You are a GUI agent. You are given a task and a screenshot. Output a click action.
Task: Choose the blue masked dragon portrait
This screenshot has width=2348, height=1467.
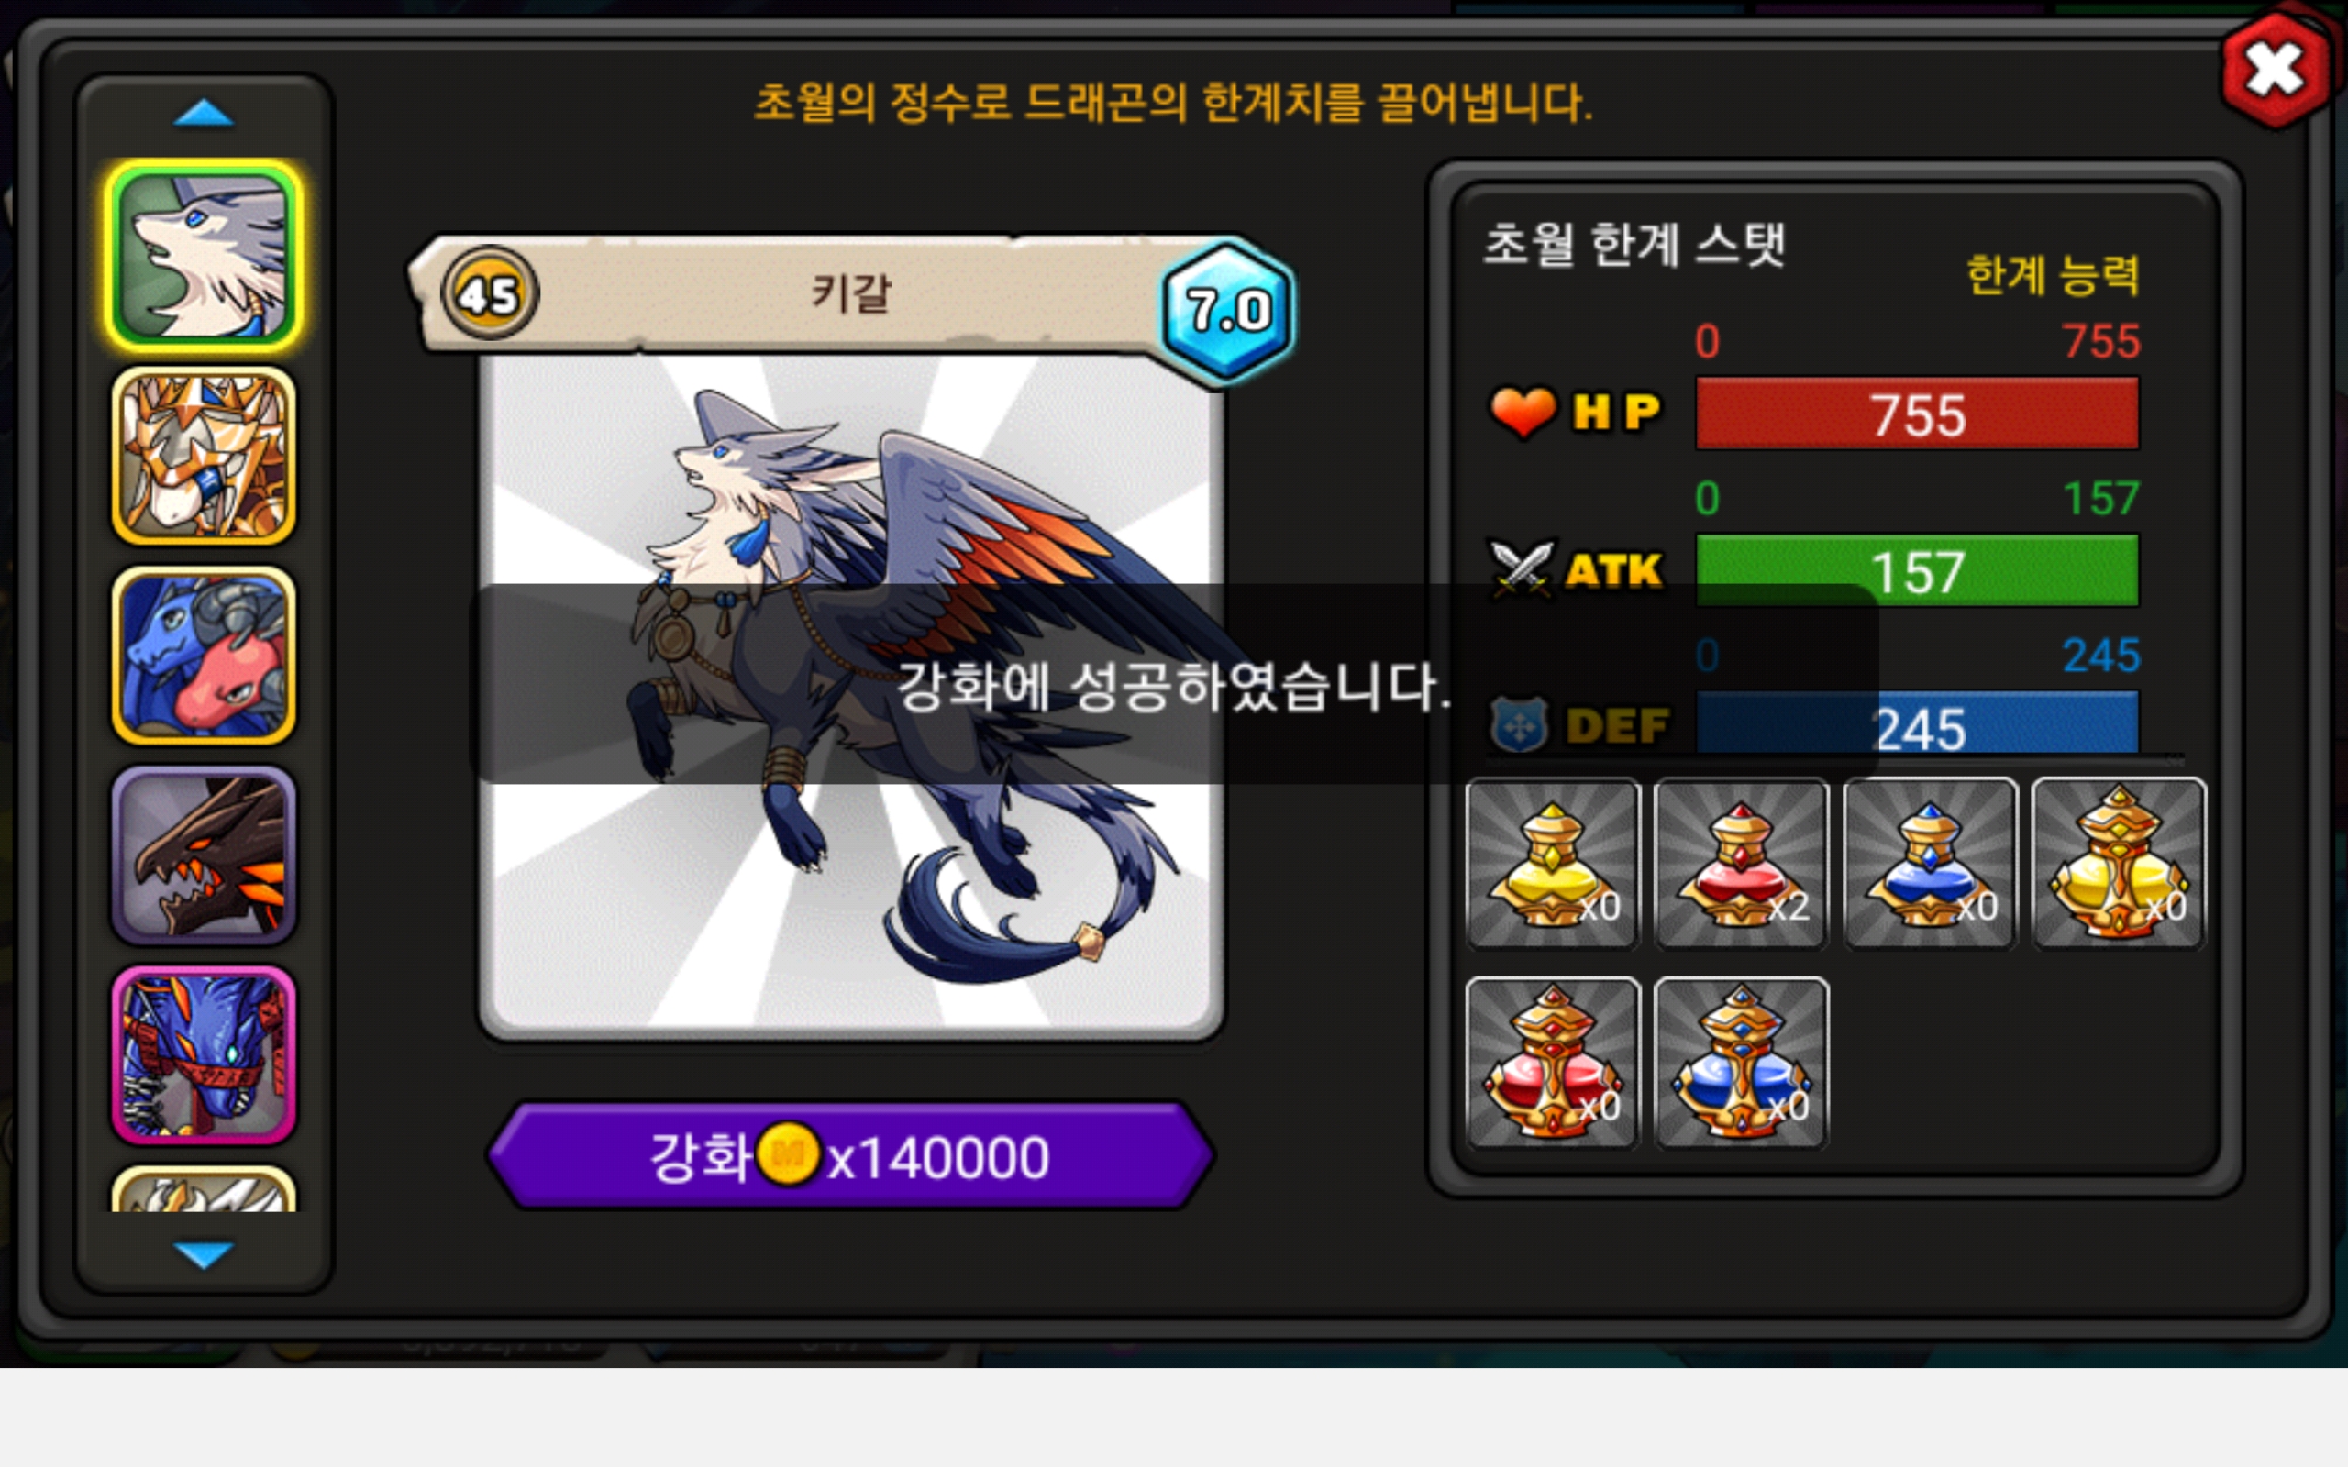204,1055
